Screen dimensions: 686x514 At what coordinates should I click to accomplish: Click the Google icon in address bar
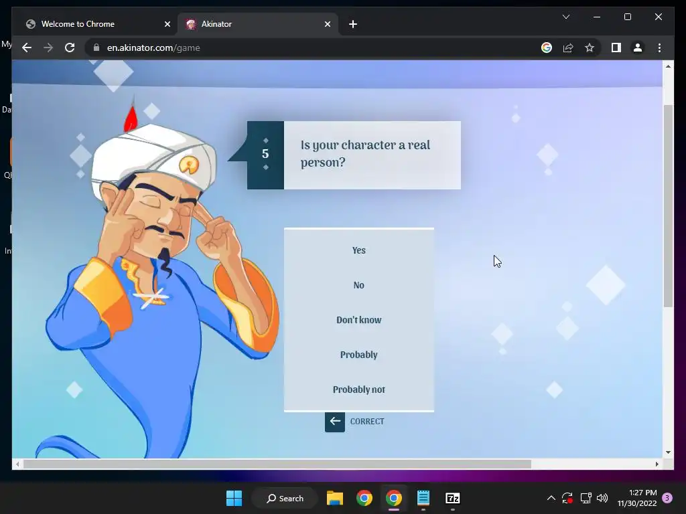[x=547, y=48]
